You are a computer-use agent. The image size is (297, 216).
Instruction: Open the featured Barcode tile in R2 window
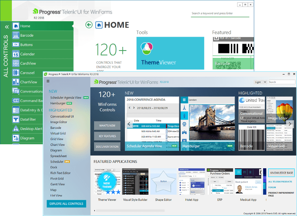pyautogui.click(x=233, y=53)
